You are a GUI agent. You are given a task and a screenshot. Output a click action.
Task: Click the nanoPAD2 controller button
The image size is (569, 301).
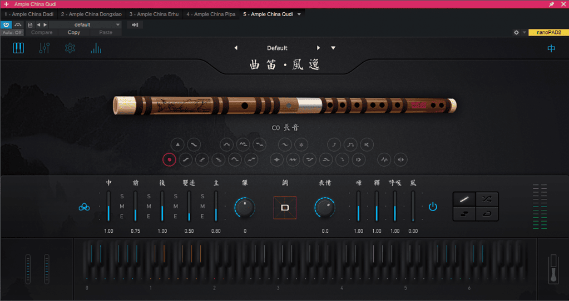click(x=547, y=32)
